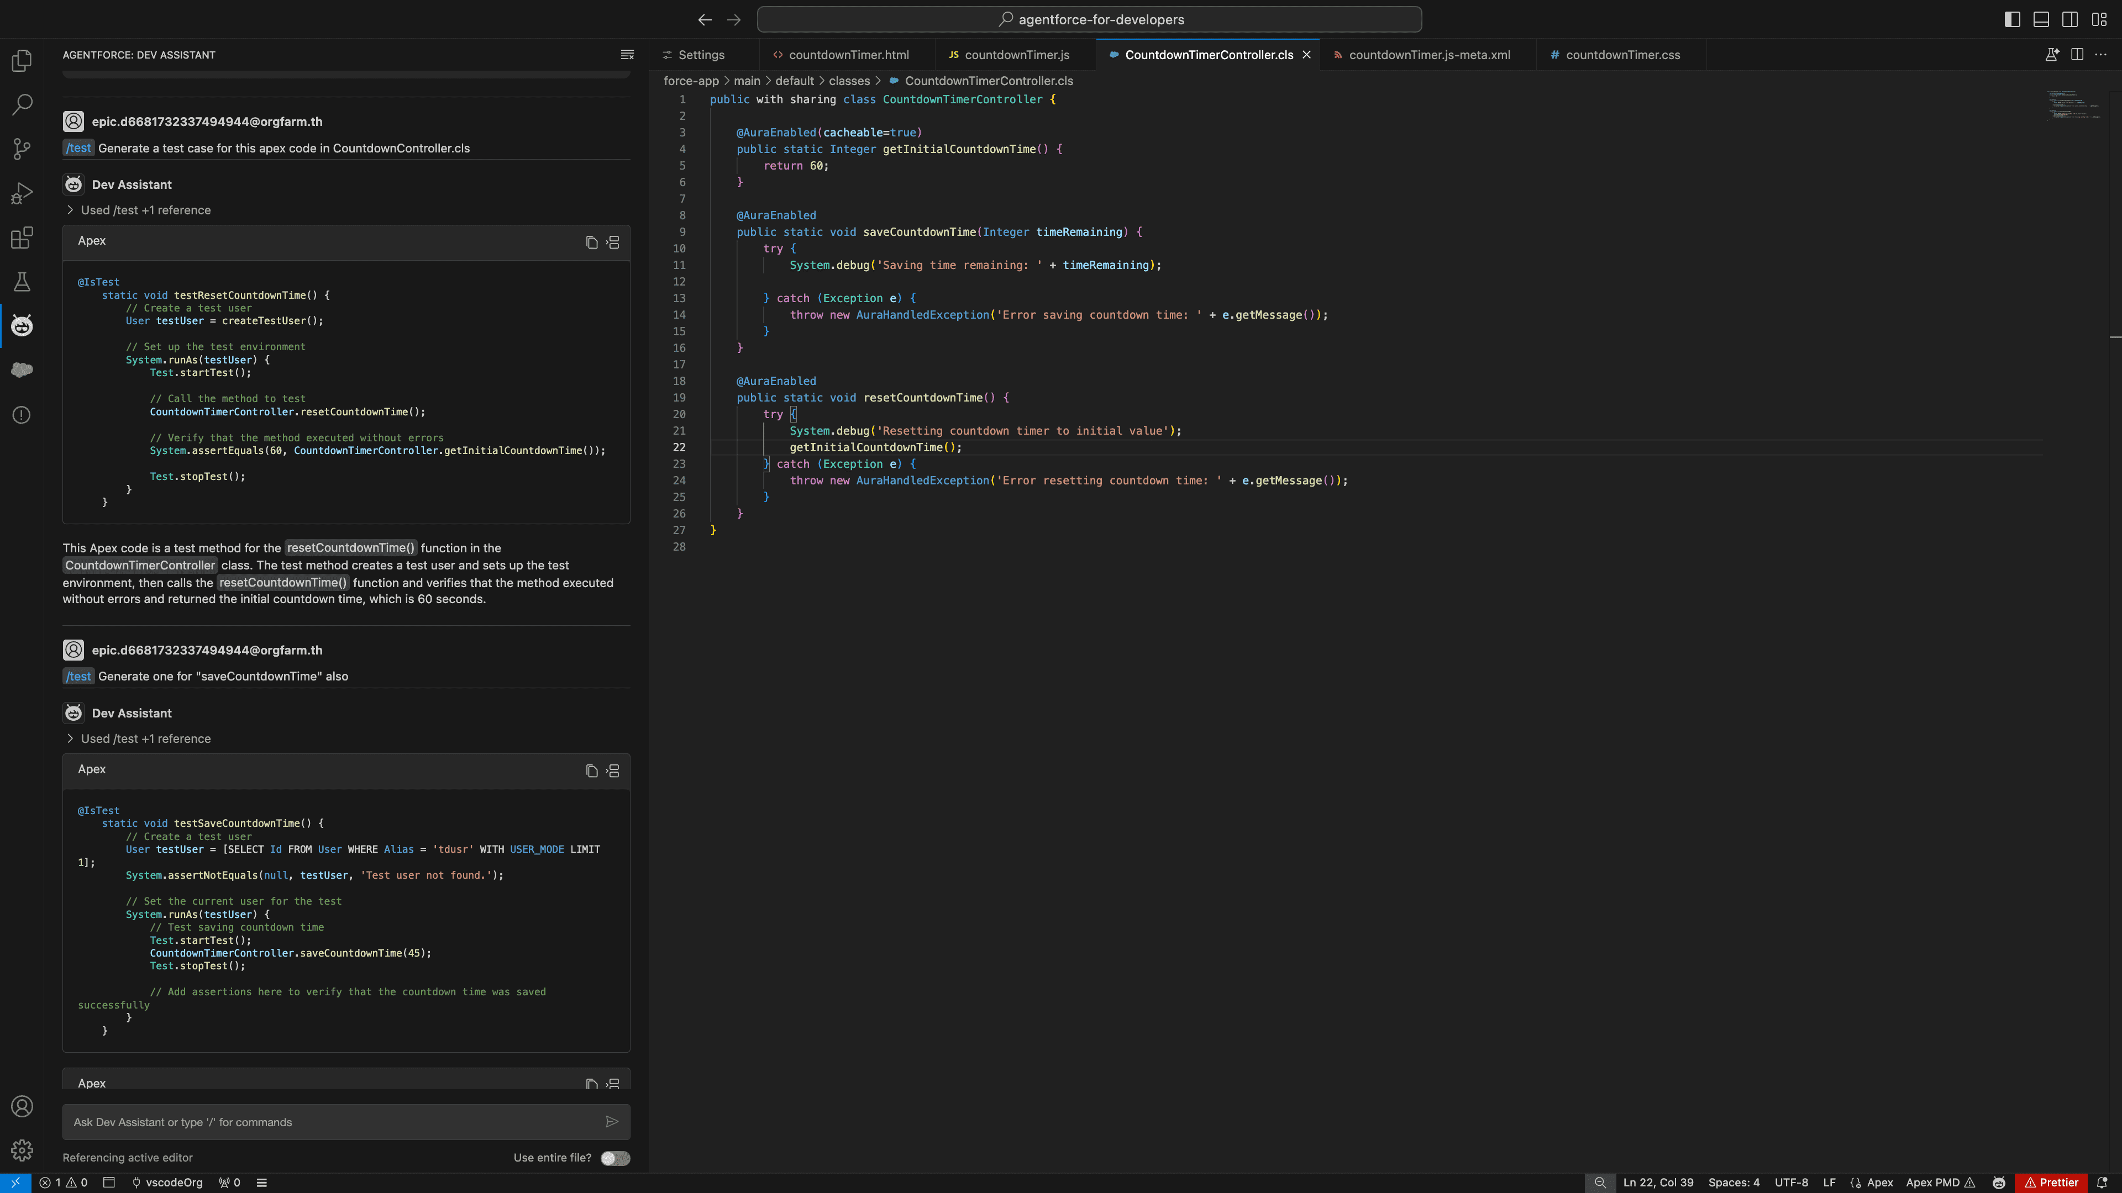Close the CountdownTimerController.cls tab

(x=1306, y=54)
